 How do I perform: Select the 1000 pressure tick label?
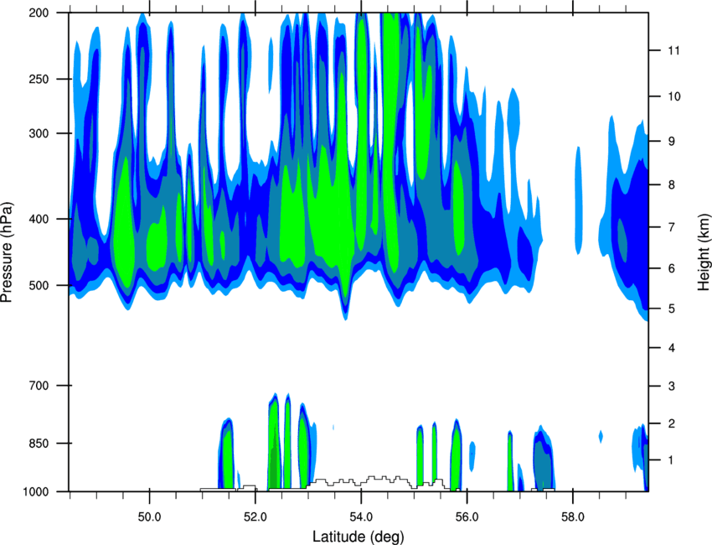click(36, 491)
